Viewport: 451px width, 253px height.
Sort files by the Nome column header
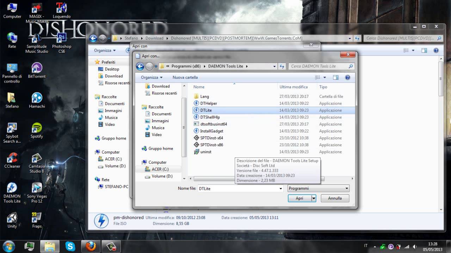199,87
